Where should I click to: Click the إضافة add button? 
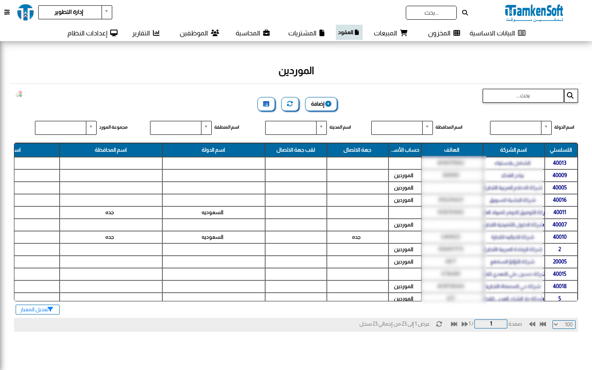coord(321,104)
